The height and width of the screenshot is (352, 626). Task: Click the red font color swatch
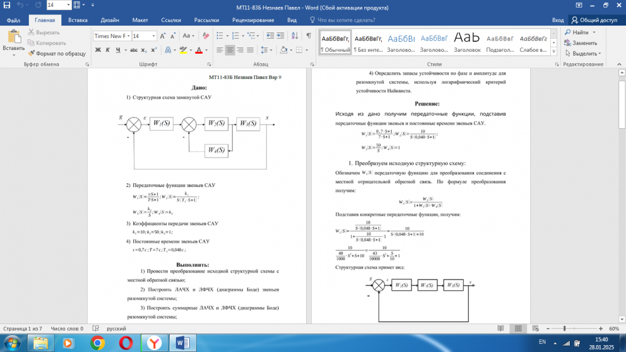pyautogui.click(x=199, y=50)
